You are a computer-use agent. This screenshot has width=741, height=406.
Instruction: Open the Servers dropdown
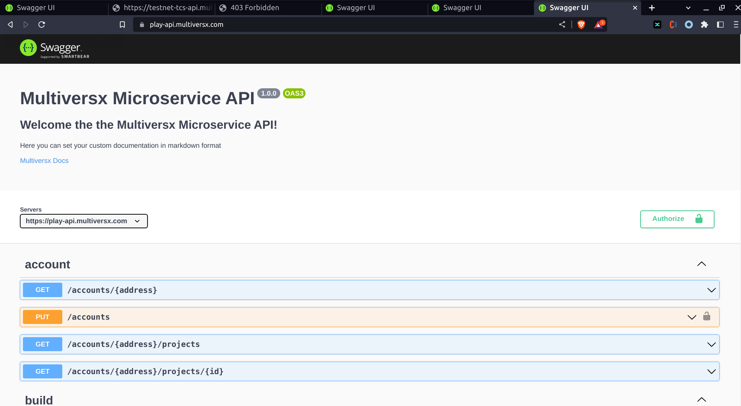tap(84, 221)
